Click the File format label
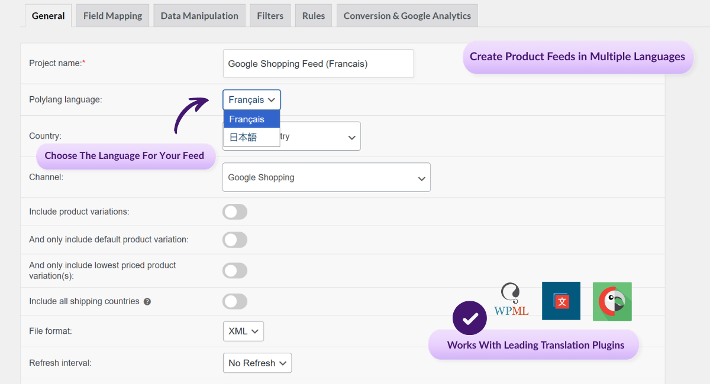Image resolution: width=710 pixels, height=384 pixels. tap(50, 331)
